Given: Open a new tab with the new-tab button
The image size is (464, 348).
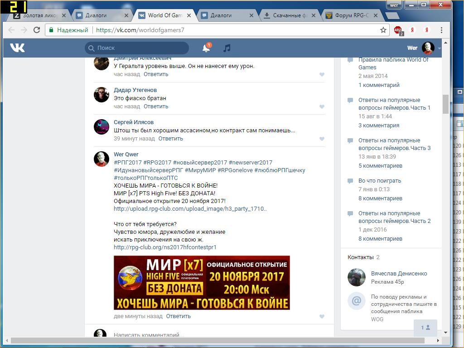Looking at the screenshot, I should click(392, 16).
